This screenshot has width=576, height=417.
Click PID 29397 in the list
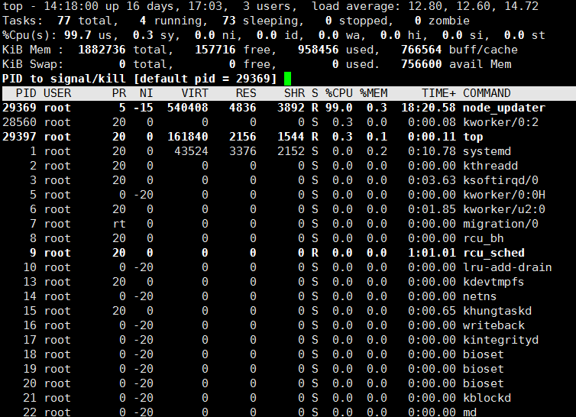point(19,137)
